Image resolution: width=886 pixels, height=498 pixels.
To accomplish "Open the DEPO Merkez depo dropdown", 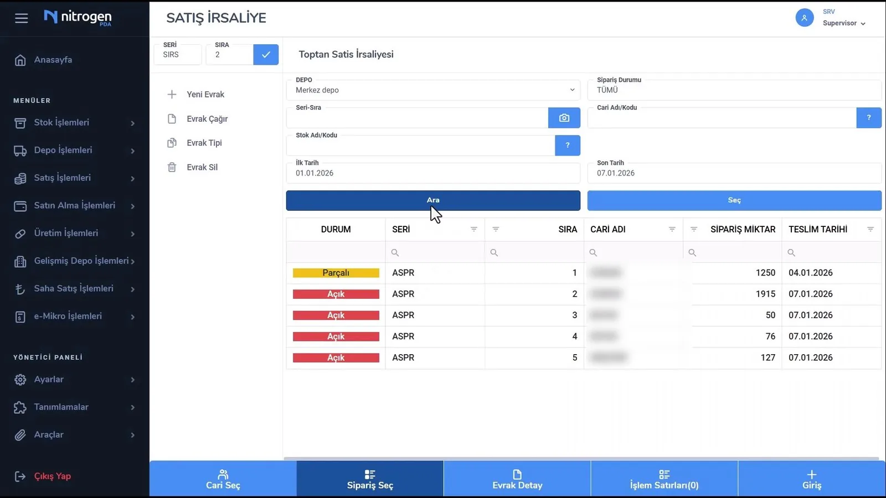I will (433, 90).
